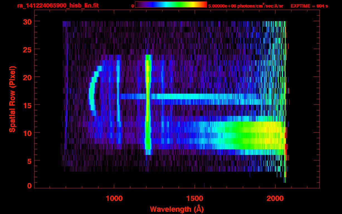Click the x-axis tick label 1500
The image size is (342, 214).
coord(195,198)
